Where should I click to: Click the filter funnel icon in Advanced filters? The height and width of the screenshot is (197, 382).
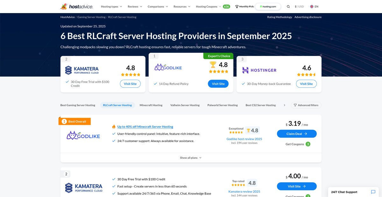point(295,105)
